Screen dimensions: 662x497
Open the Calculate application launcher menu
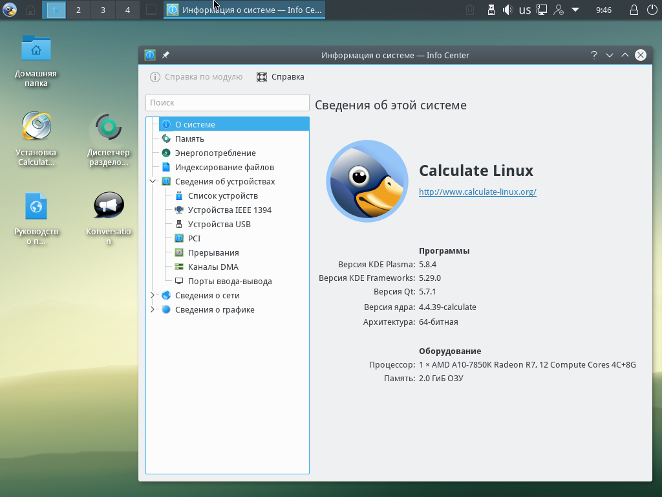(10, 10)
